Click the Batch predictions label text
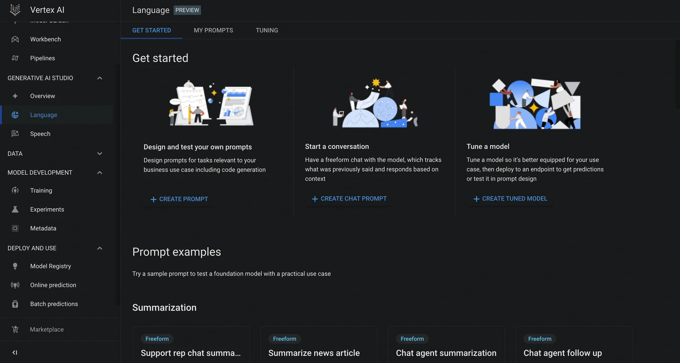The image size is (680, 363). [x=54, y=304]
